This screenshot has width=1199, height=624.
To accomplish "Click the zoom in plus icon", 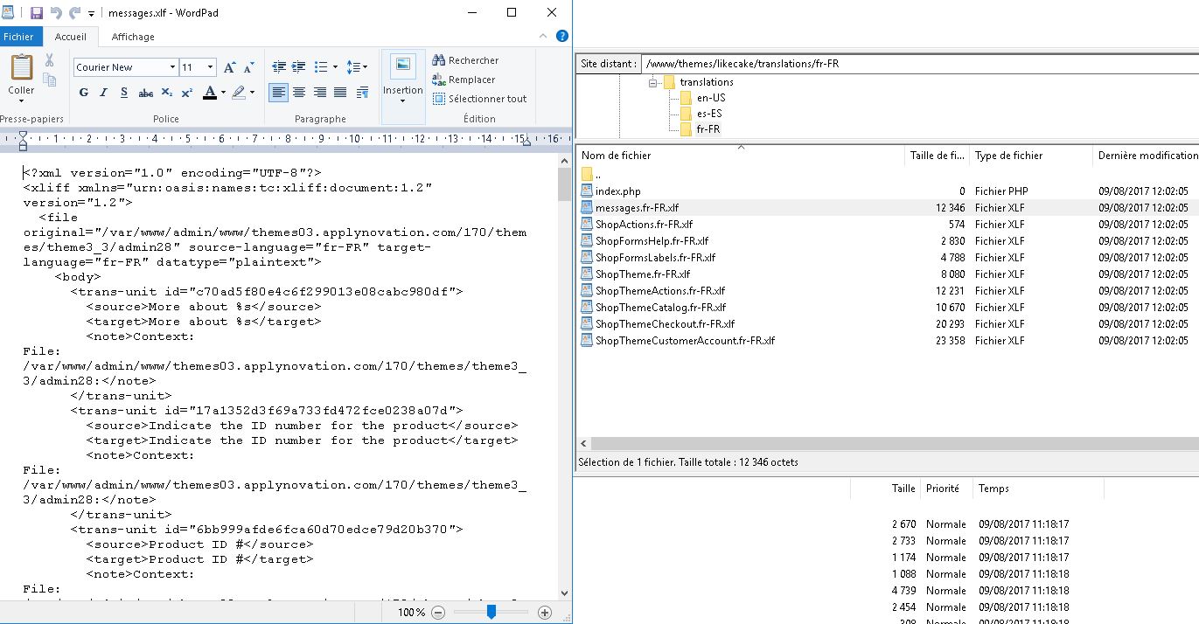I will [545, 613].
